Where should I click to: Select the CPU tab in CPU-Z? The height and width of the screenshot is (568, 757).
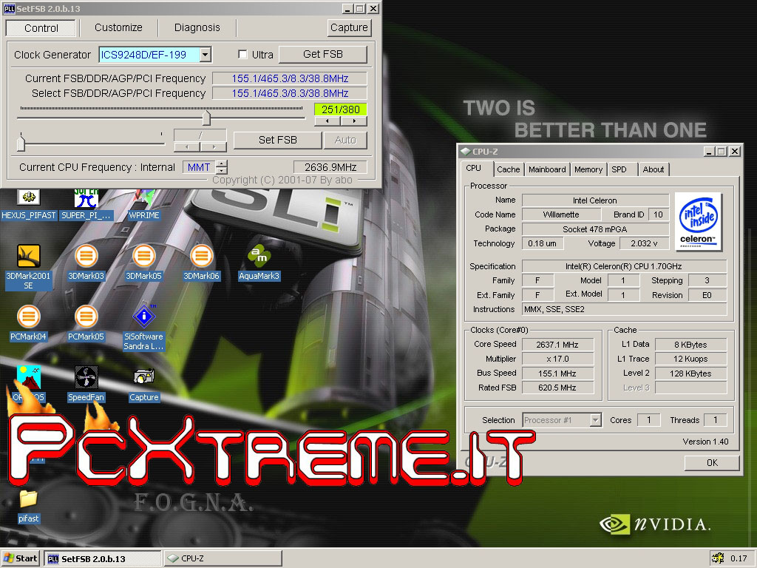[474, 168]
